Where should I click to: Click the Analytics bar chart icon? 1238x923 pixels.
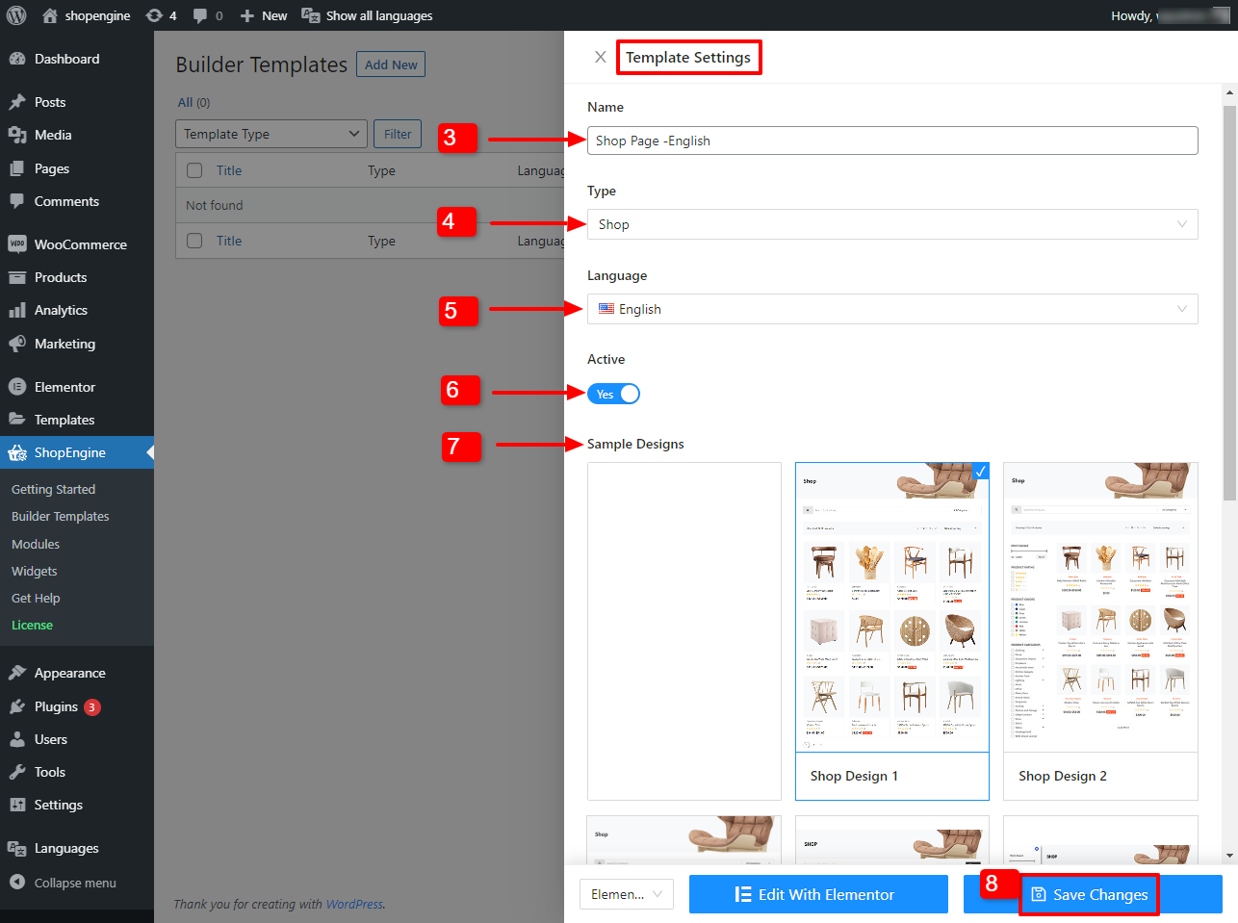click(x=17, y=310)
